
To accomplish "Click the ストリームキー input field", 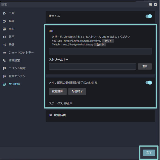I will click(x=92, y=67).
